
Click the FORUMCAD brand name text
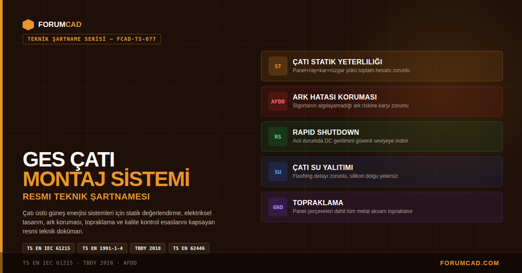coord(60,25)
